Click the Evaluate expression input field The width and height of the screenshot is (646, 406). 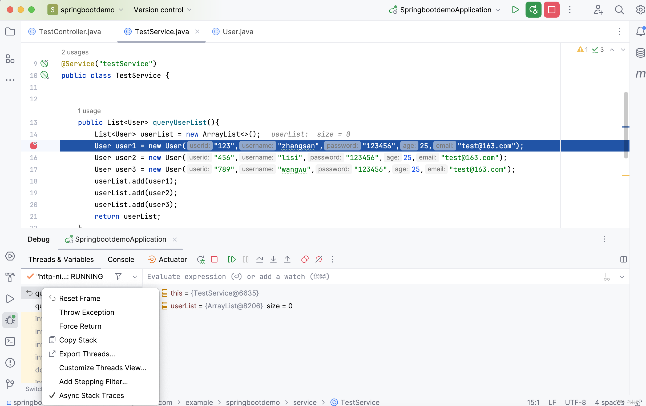[x=370, y=277]
